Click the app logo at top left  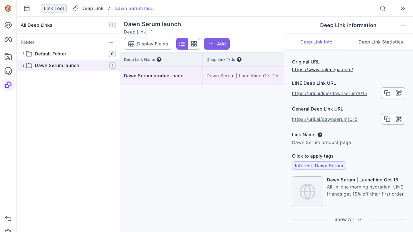(x=8, y=8)
